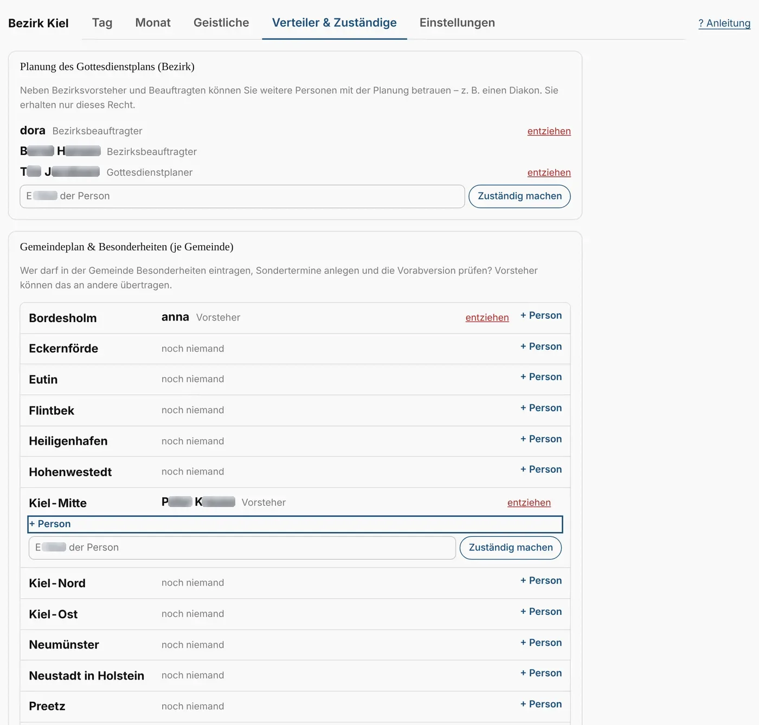
Task: Click Zuständig machen in the Planung section
Action: [x=519, y=196]
